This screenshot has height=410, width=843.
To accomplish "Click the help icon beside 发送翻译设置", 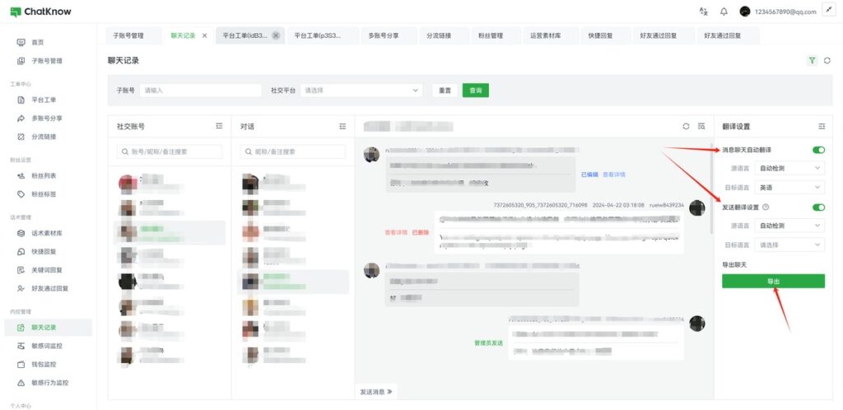I will (766, 207).
